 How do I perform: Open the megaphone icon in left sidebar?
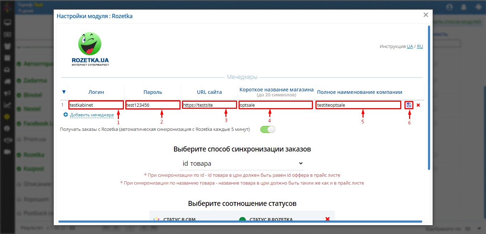[7, 93]
